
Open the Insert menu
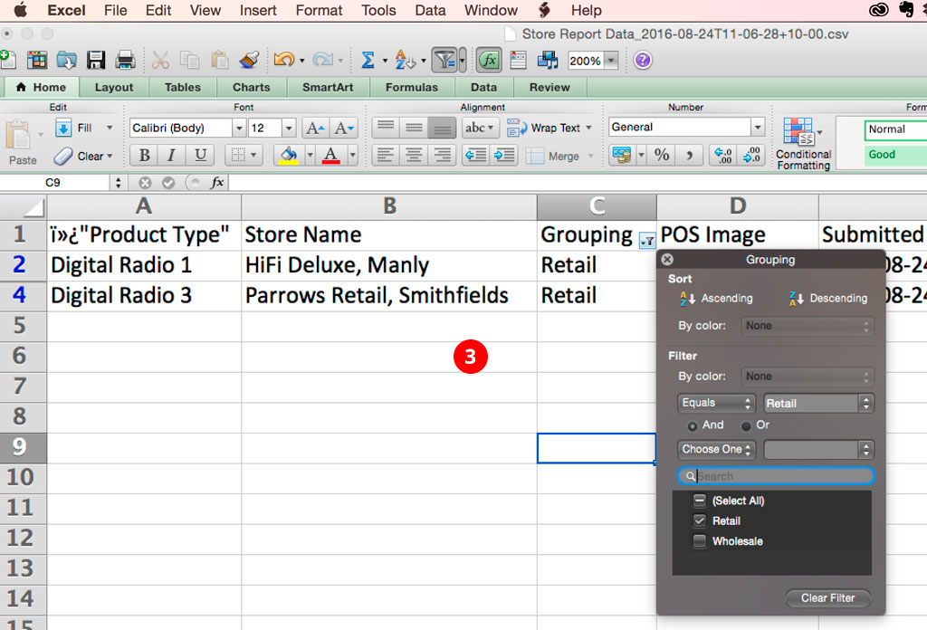(258, 11)
